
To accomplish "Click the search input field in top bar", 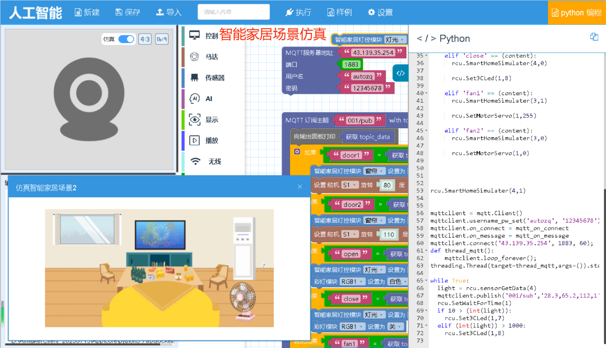I will click(x=233, y=12).
